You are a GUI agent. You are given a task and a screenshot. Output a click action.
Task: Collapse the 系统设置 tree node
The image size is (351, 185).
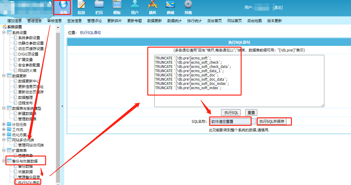4,32
